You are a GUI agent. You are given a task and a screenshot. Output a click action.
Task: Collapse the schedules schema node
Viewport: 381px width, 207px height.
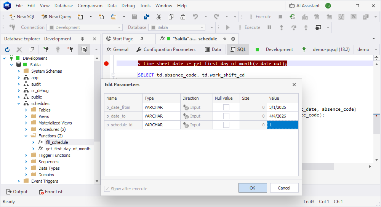pos(19,103)
